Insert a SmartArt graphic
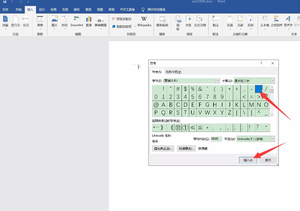 (x=77, y=22)
